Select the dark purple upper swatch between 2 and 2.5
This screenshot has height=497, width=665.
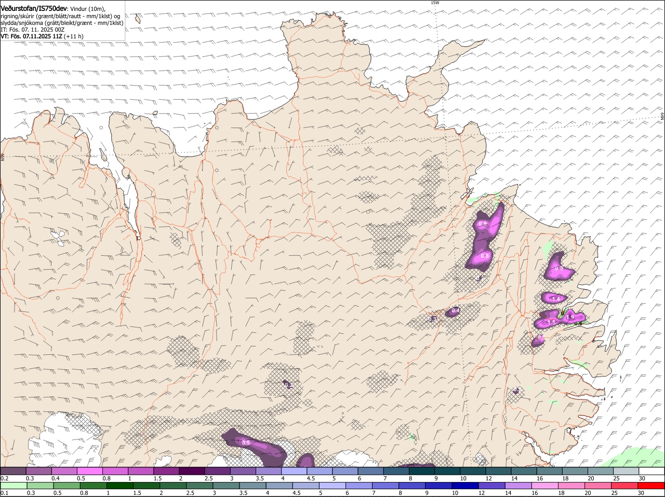pos(192,471)
